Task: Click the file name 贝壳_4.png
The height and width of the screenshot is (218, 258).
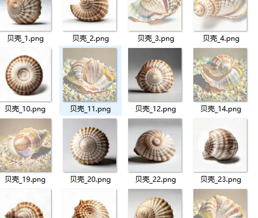Action: (221, 39)
